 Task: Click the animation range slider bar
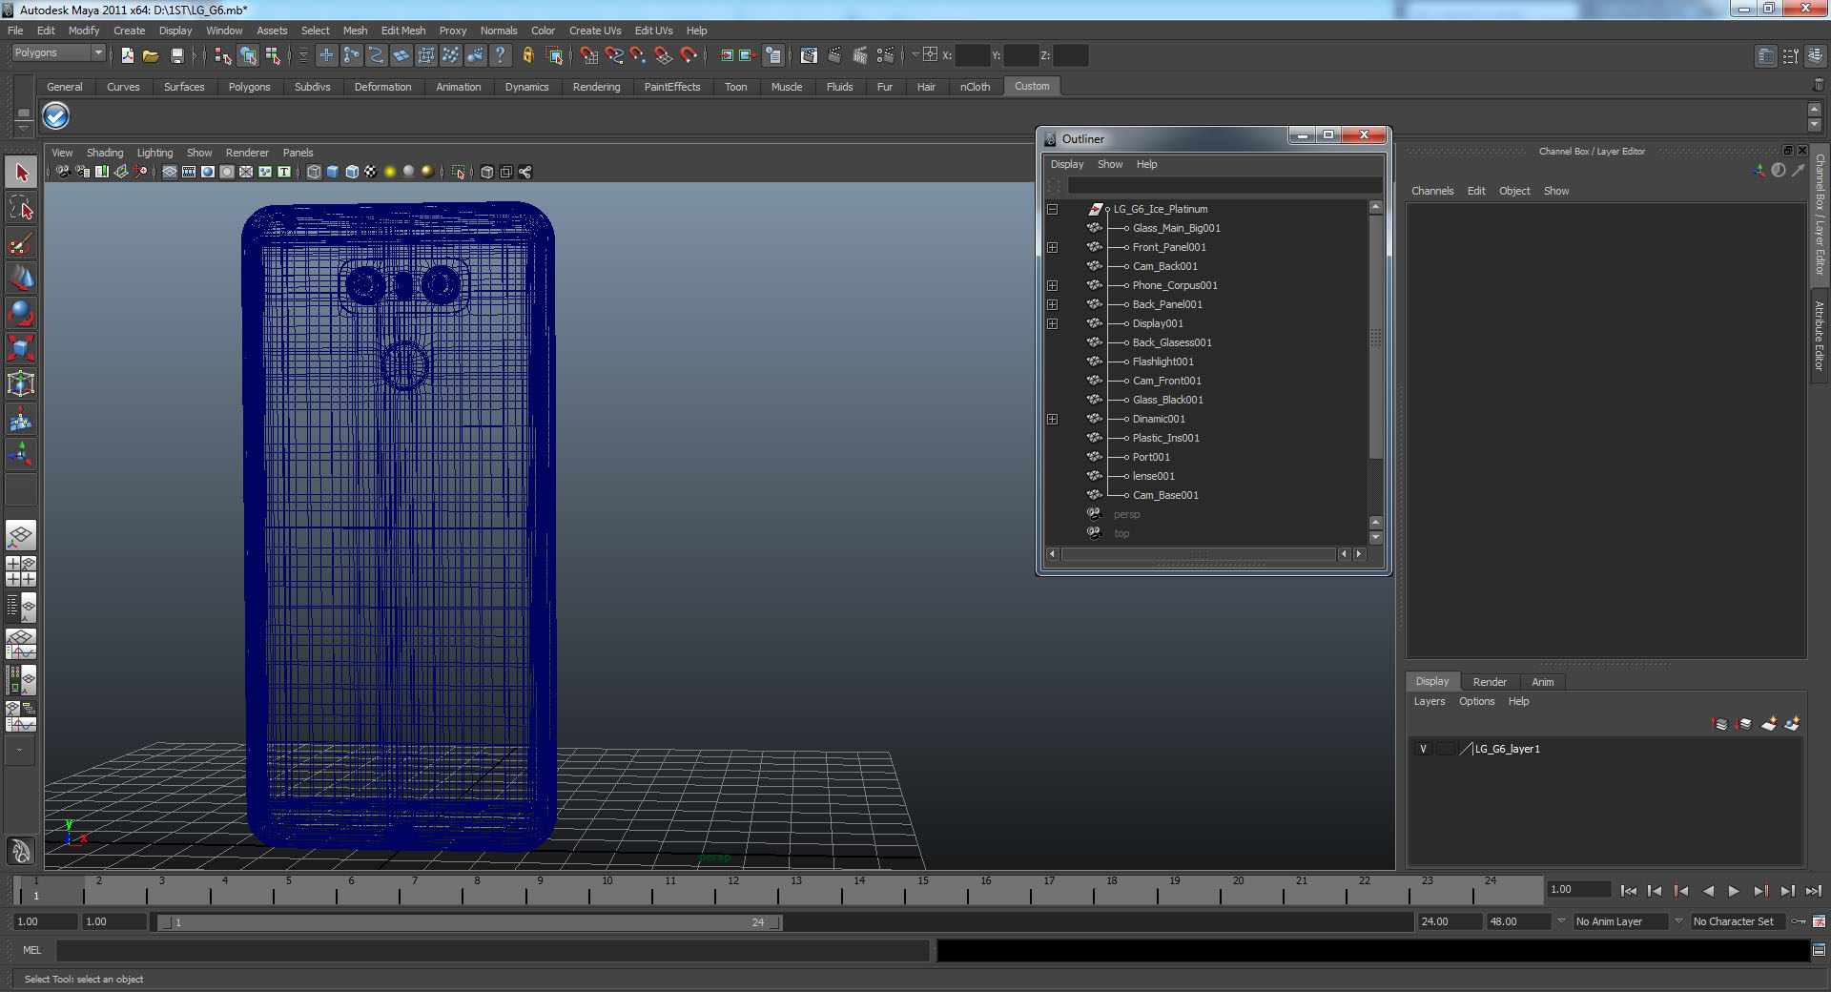point(469,922)
